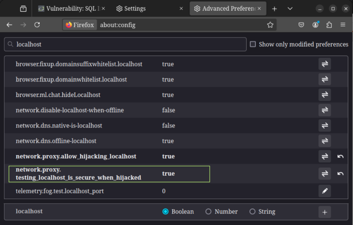Open Firefox View from the tab bar

23,9
